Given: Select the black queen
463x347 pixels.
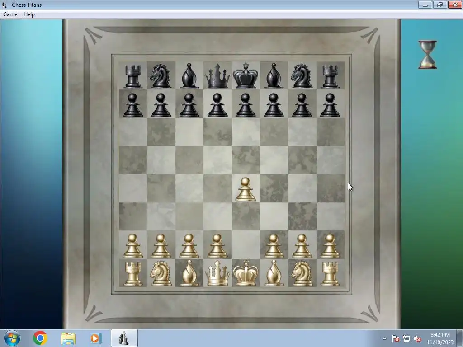Looking at the screenshot, I should pyautogui.click(x=217, y=76).
